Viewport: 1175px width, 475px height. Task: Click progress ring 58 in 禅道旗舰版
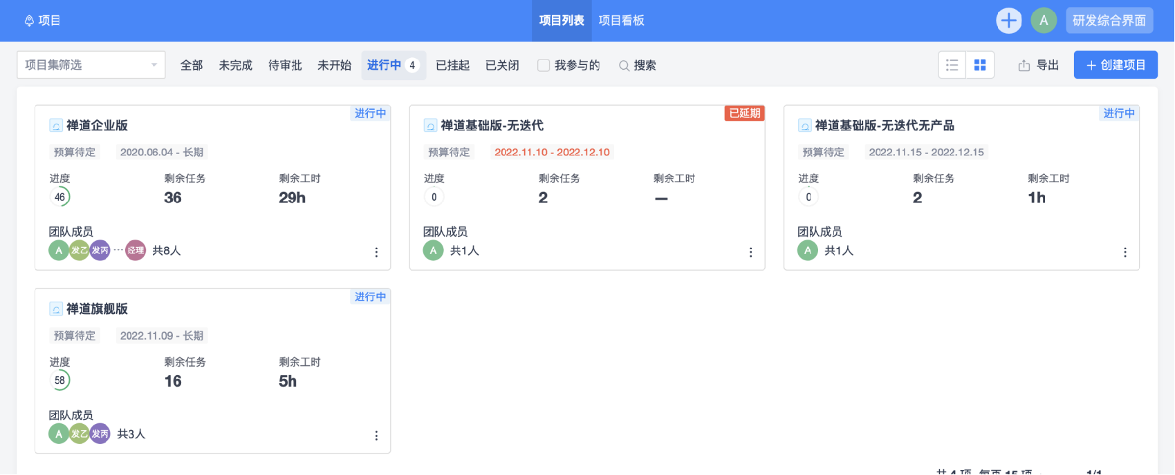coord(60,380)
